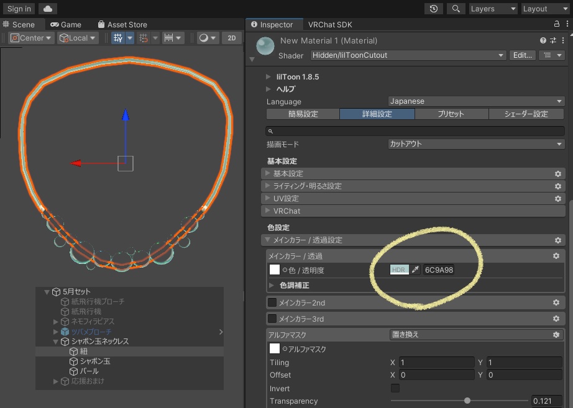Click the 紐 cube icon in hierarchy
Screen dimensions: 573x408
pyautogui.click(x=73, y=351)
